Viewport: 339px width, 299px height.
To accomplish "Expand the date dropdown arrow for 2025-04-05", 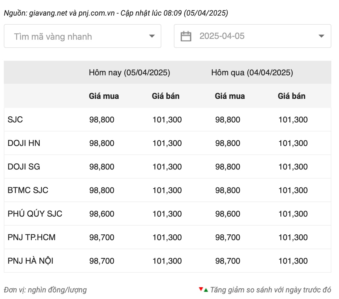I will pos(321,36).
